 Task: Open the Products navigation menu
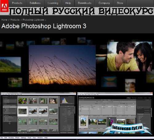pos(17,3)
